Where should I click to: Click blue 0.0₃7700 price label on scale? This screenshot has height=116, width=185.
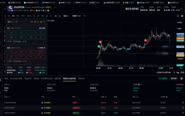pos(180,34)
